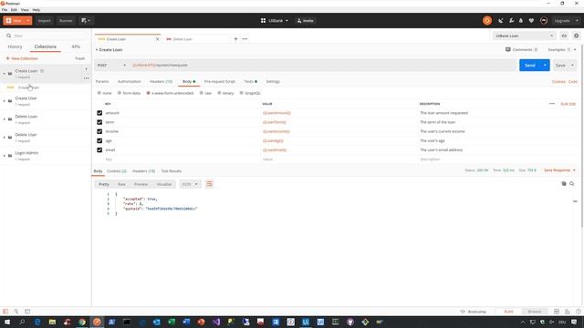Open the JSON response format dropdown

click(x=190, y=184)
